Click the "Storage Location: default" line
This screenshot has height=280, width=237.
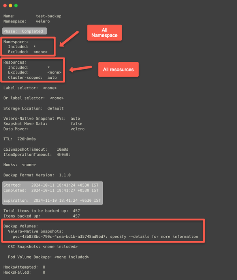click(34, 108)
